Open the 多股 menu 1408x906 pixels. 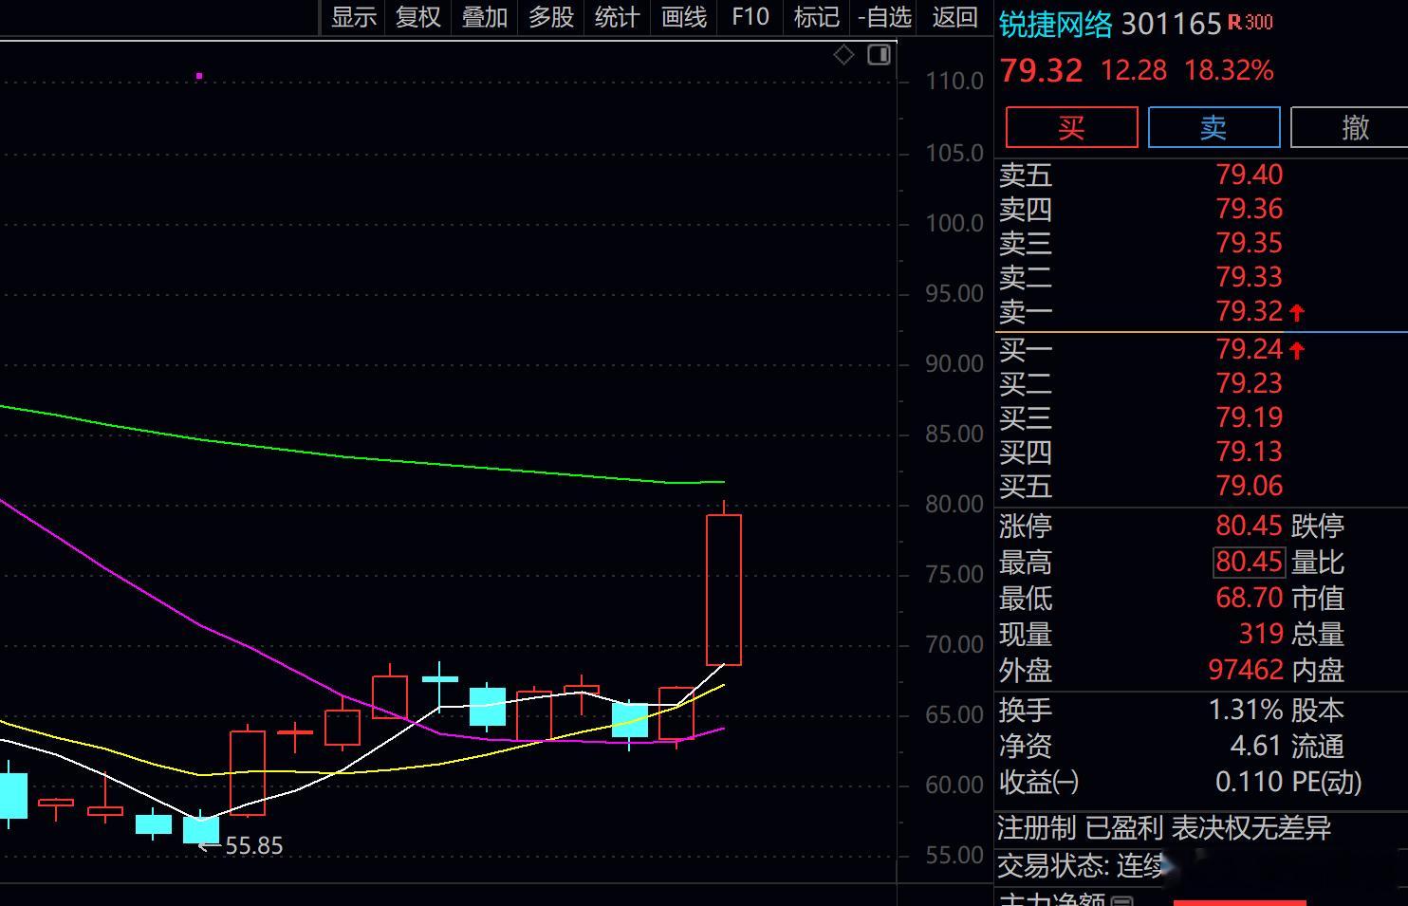click(551, 17)
